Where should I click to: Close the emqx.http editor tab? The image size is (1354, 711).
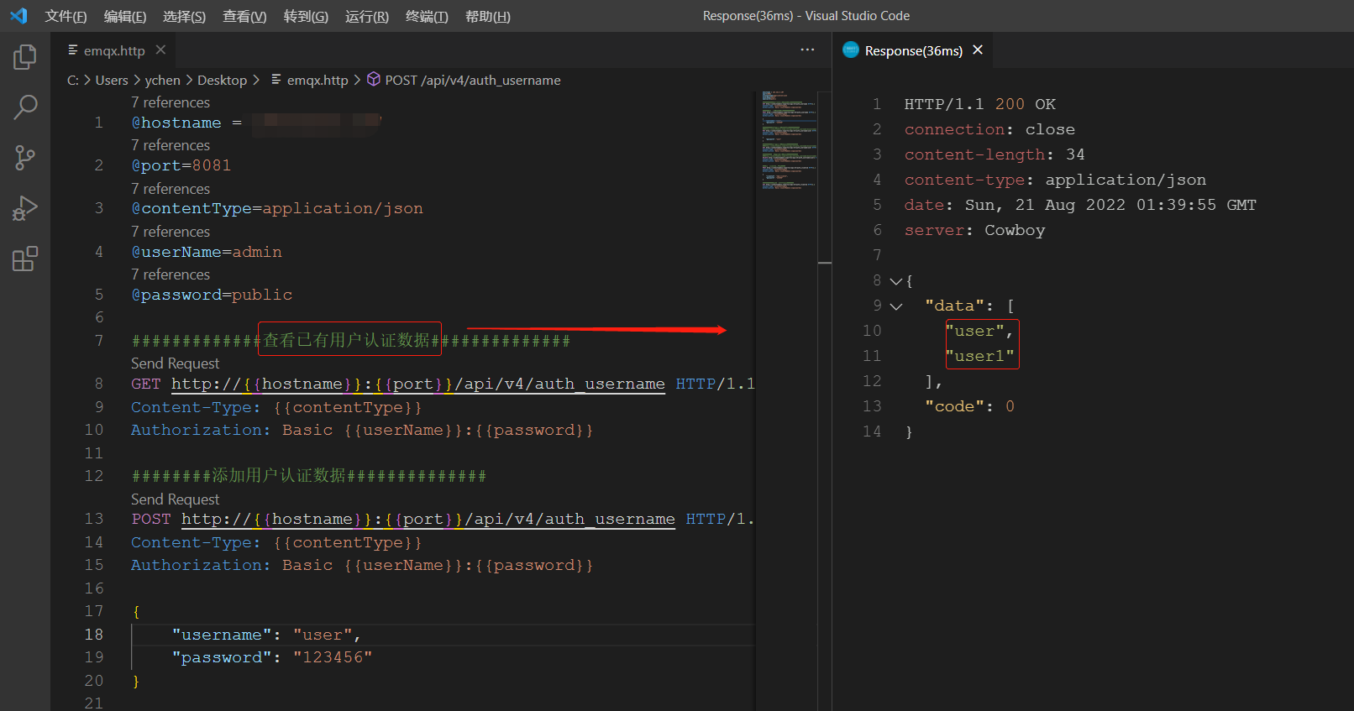pos(160,50)
